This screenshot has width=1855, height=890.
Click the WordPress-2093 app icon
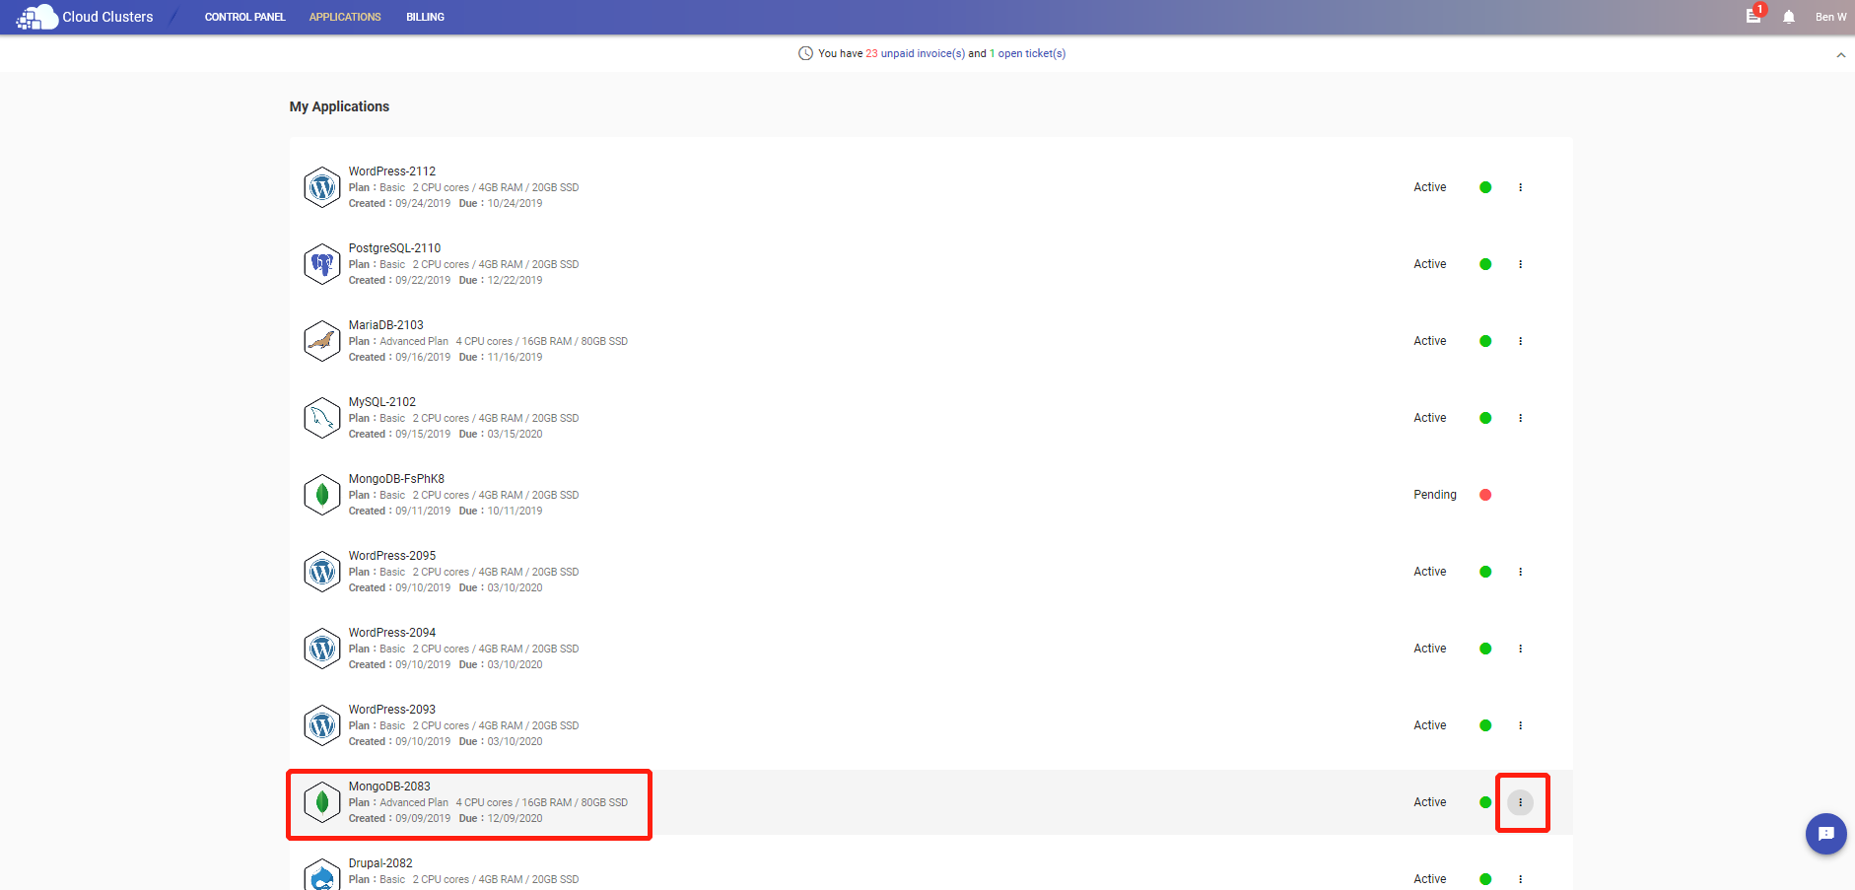click(x=322, y=725)
